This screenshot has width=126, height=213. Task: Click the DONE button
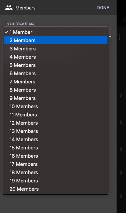pyautogui.click(x=103, y=8)
